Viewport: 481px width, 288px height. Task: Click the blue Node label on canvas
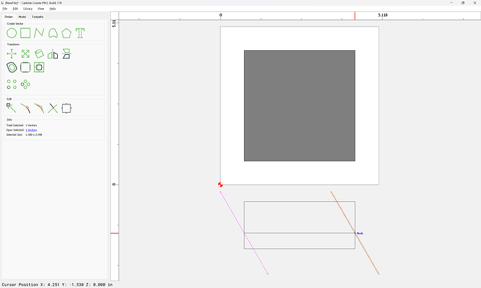click(x=360, y=233)
